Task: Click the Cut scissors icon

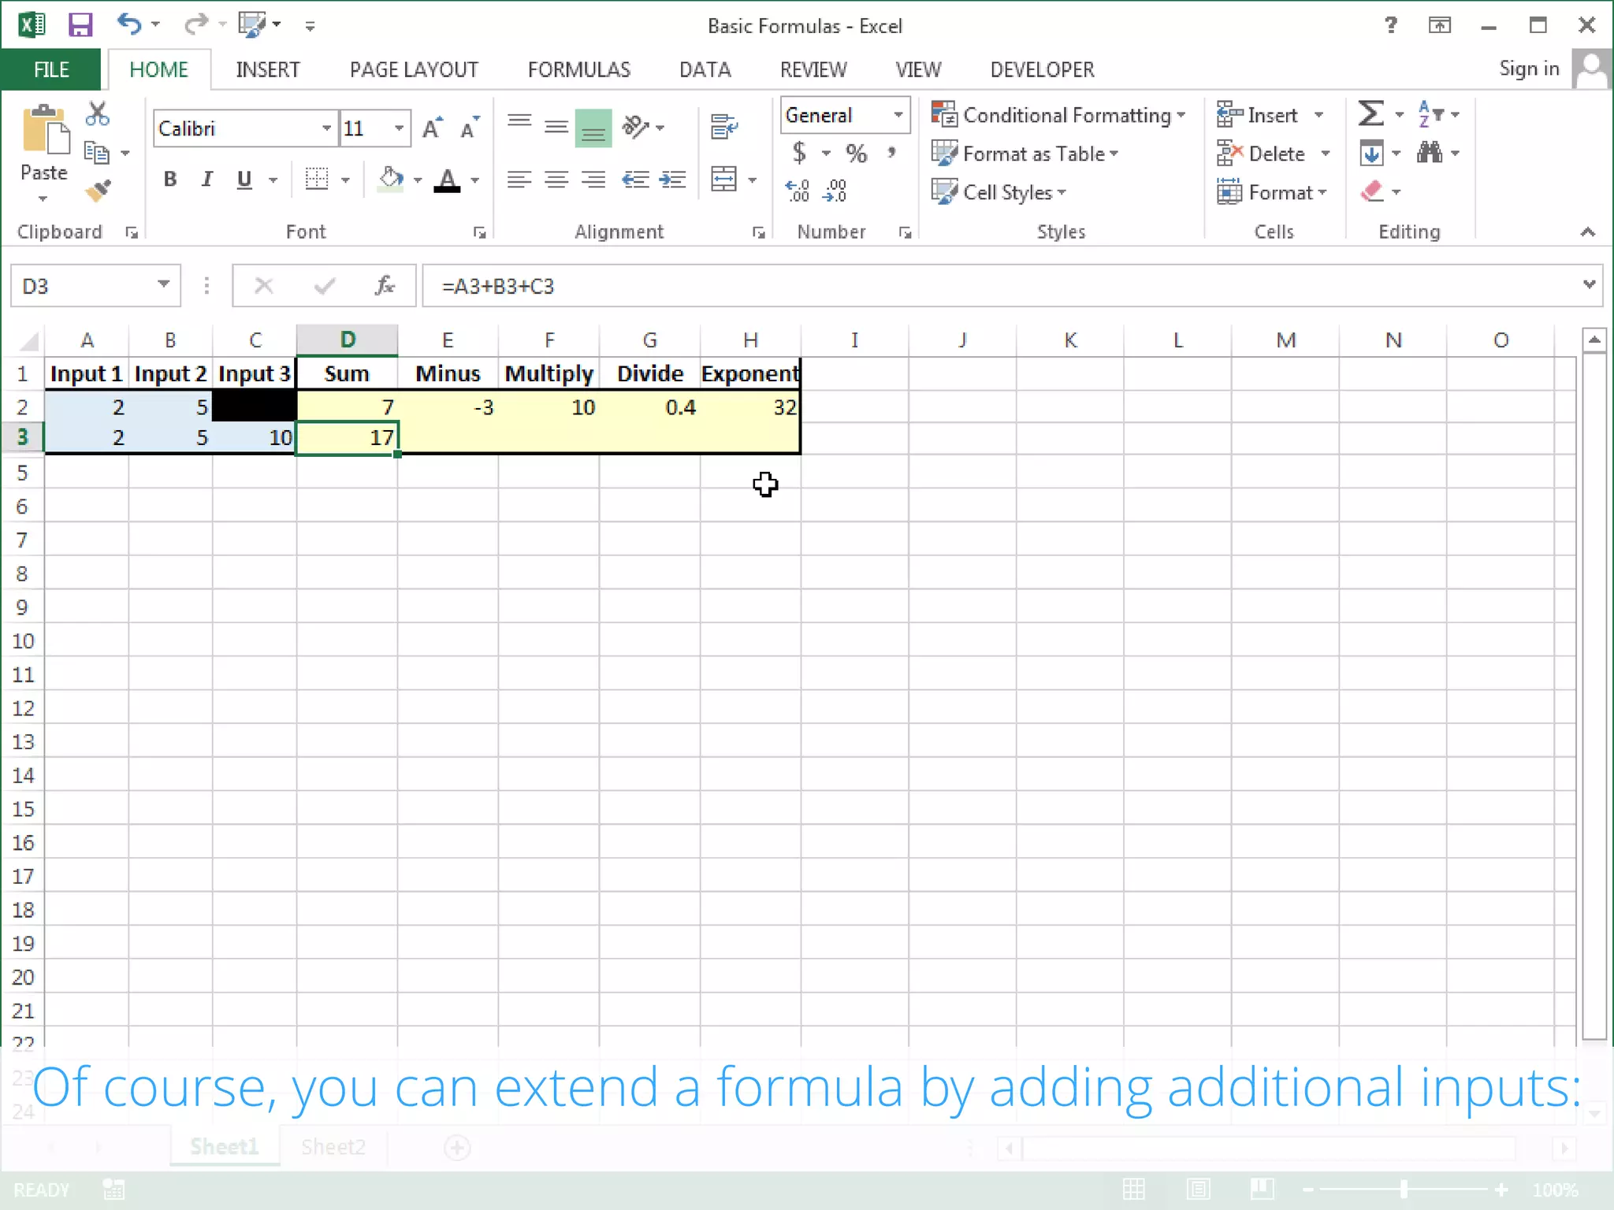Action: pos(97,115)
